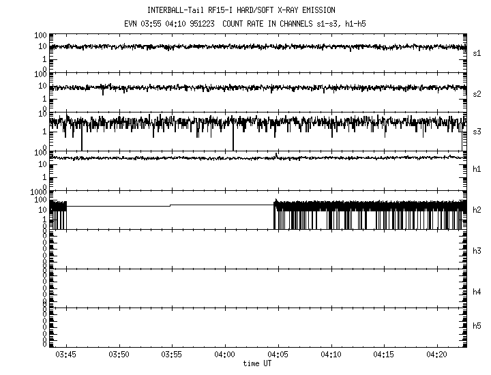This screenshot has height=375, width=491.
Task: Click the s3 channel label
Action: 477,131
